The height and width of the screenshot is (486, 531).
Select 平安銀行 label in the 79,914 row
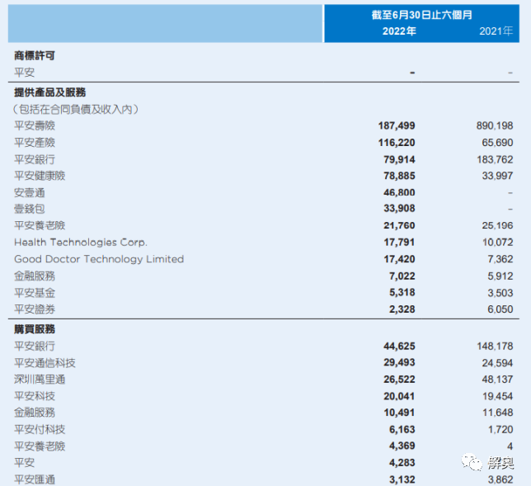click(x=35, y=159)
